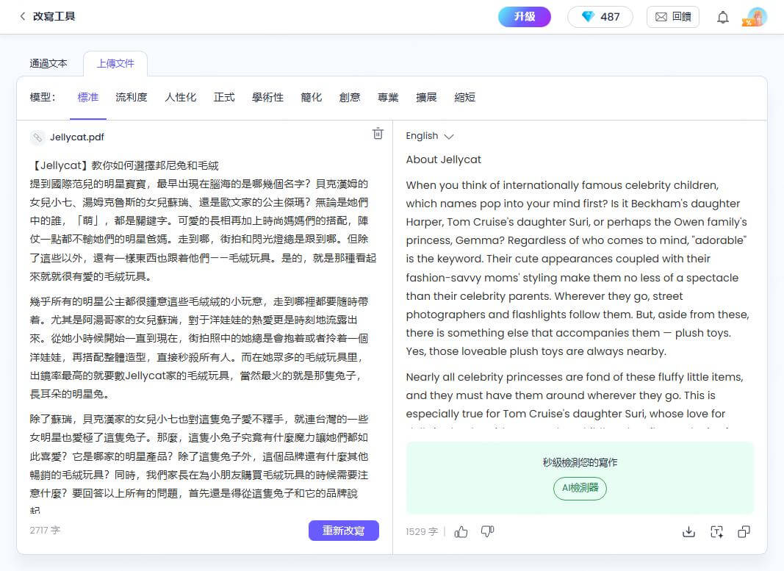
Task: Select the 標准 model
Action: (x=88, y=97)
